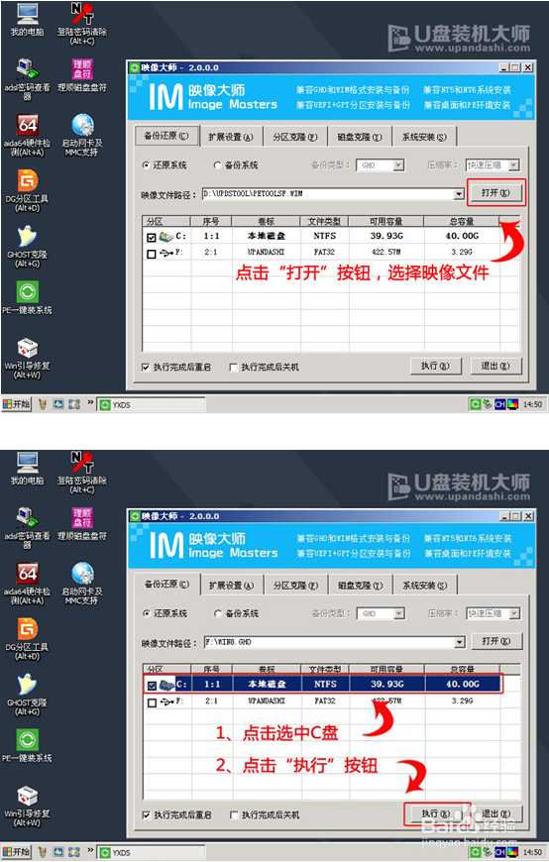
Task: Click 打开 button next to WIN8.GHO path
Action: (496, 641)
